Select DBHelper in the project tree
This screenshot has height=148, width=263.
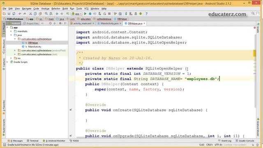pos(33,43)
